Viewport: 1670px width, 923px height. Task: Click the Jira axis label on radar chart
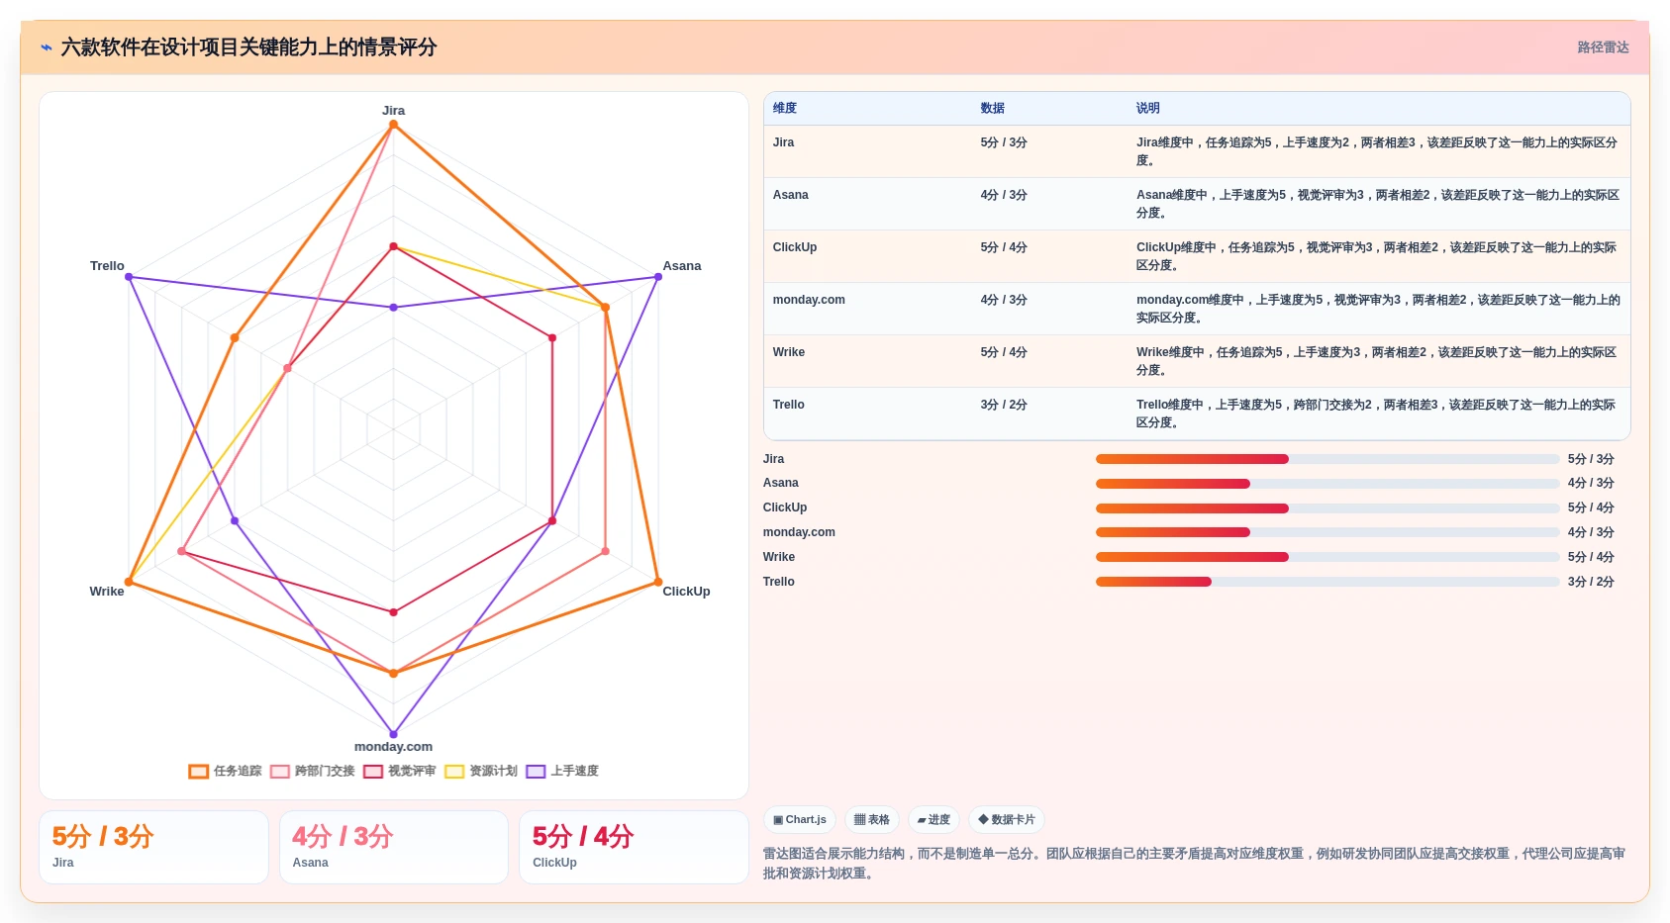pyautogui.click(x=393, y=110)
